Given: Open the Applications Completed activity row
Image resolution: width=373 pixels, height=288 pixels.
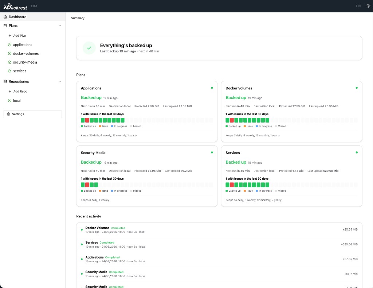Looking at the screenshot, I should [x=219, y=259].
